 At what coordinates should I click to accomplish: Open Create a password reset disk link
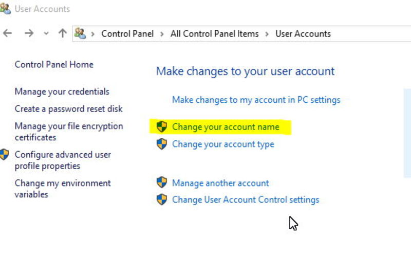[68, 109]
